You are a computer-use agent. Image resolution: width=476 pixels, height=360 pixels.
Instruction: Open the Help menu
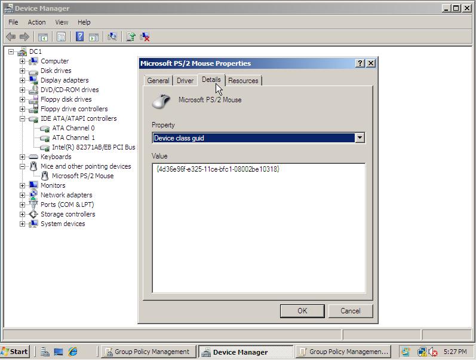click(x=84, y=22)
